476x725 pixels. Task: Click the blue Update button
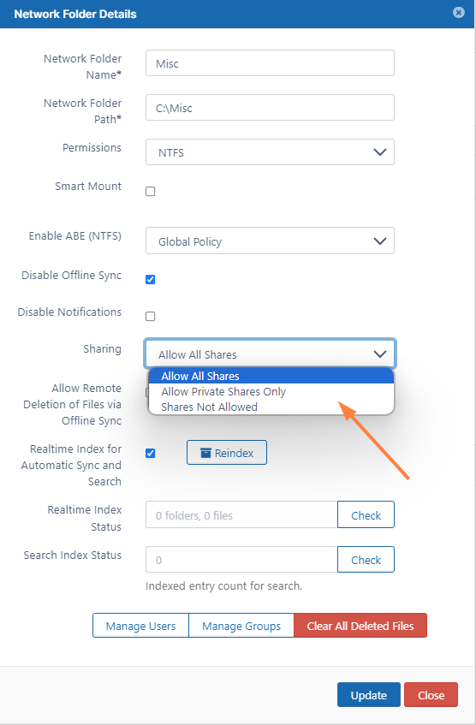coord(369,695)
